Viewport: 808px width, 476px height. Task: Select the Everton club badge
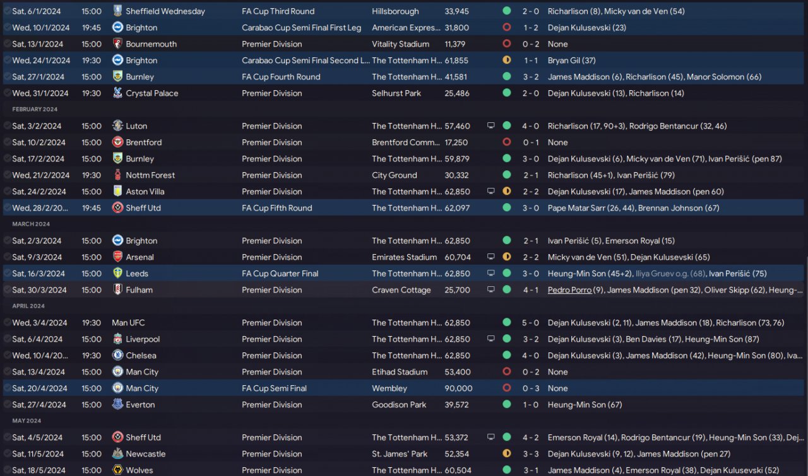click(117, 405)
